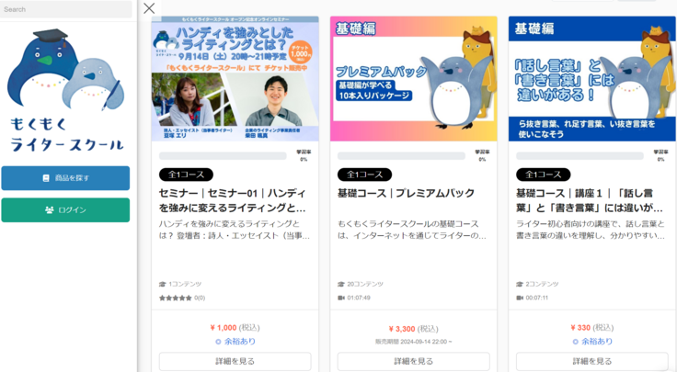The height and width of the screenshot is (372, 677).
Task: Click video camera icon beside 01:07:49
Action: (x=341, y=298)
